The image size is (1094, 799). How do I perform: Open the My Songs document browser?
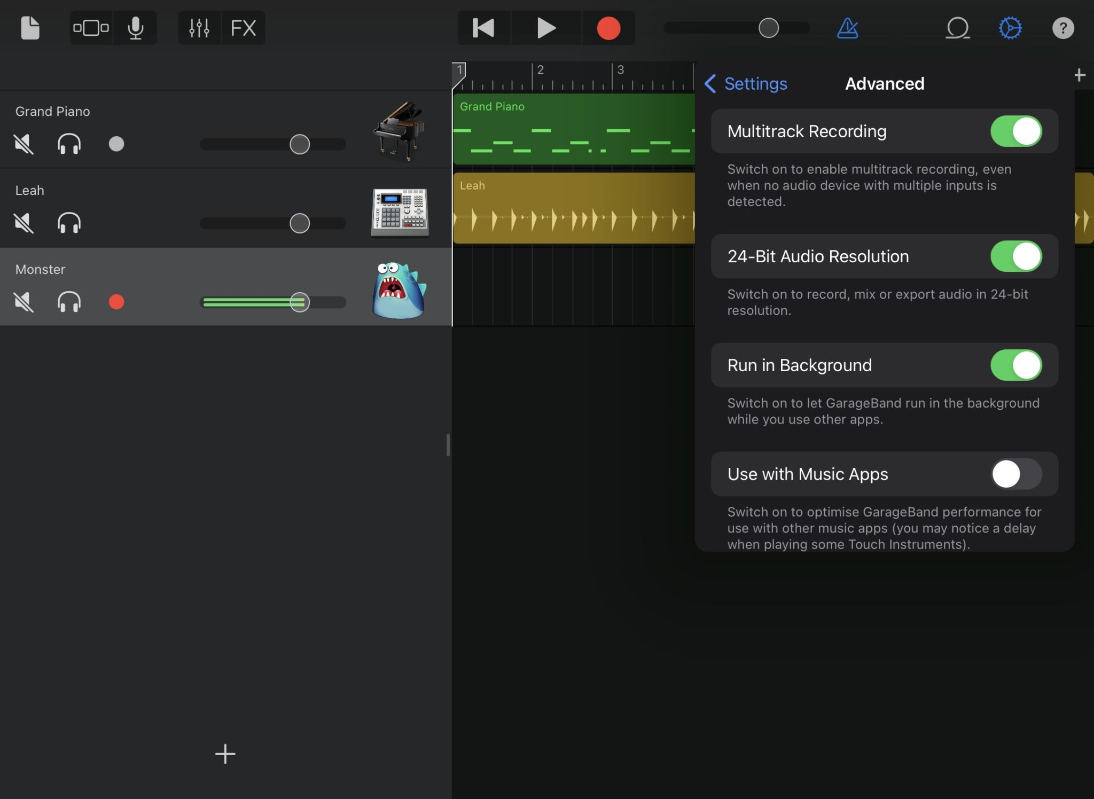[x=30, y=28]
